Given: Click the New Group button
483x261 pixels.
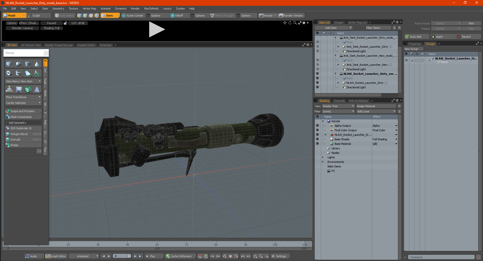Looking at the screenshot, I should pyautogui.click(x=414, y=49).
